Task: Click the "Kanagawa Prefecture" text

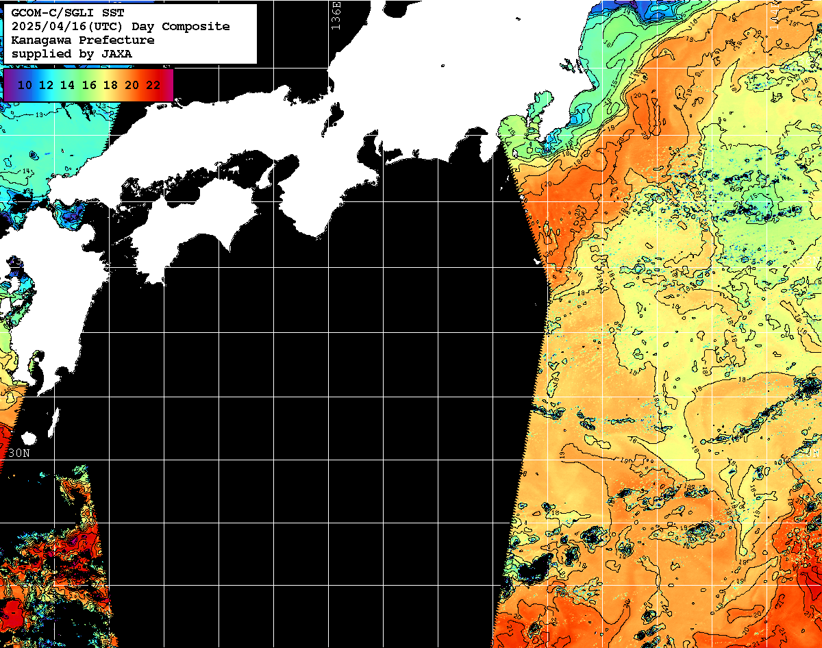Action: tap(83, 40)
